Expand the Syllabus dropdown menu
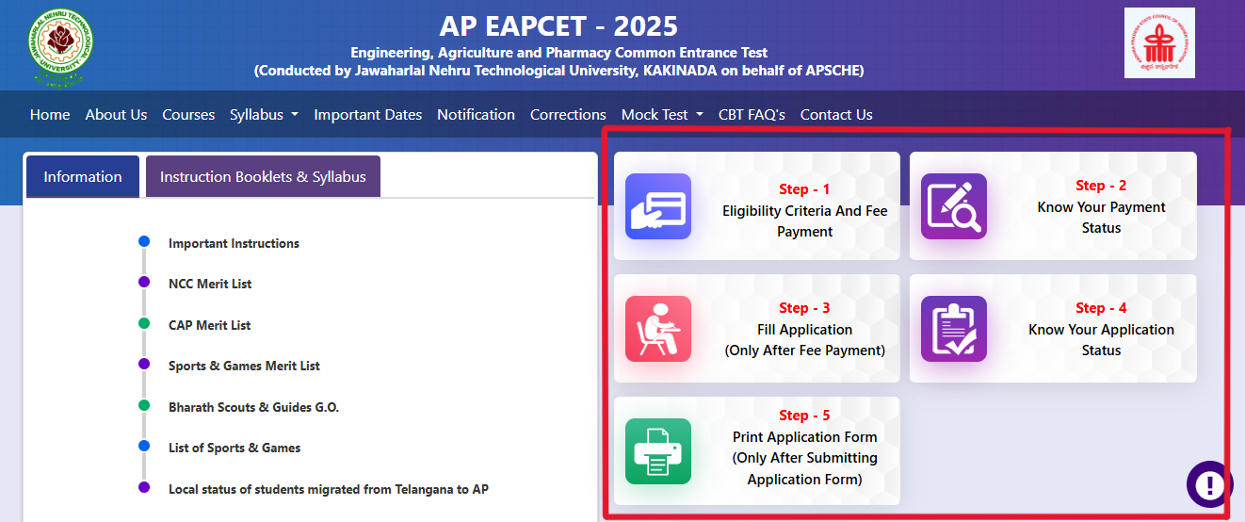 point(264,115)
